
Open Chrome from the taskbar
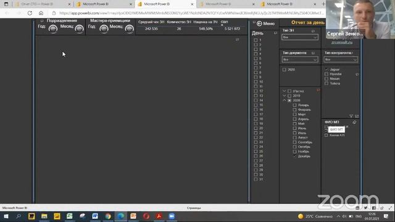tap(108, 216)
